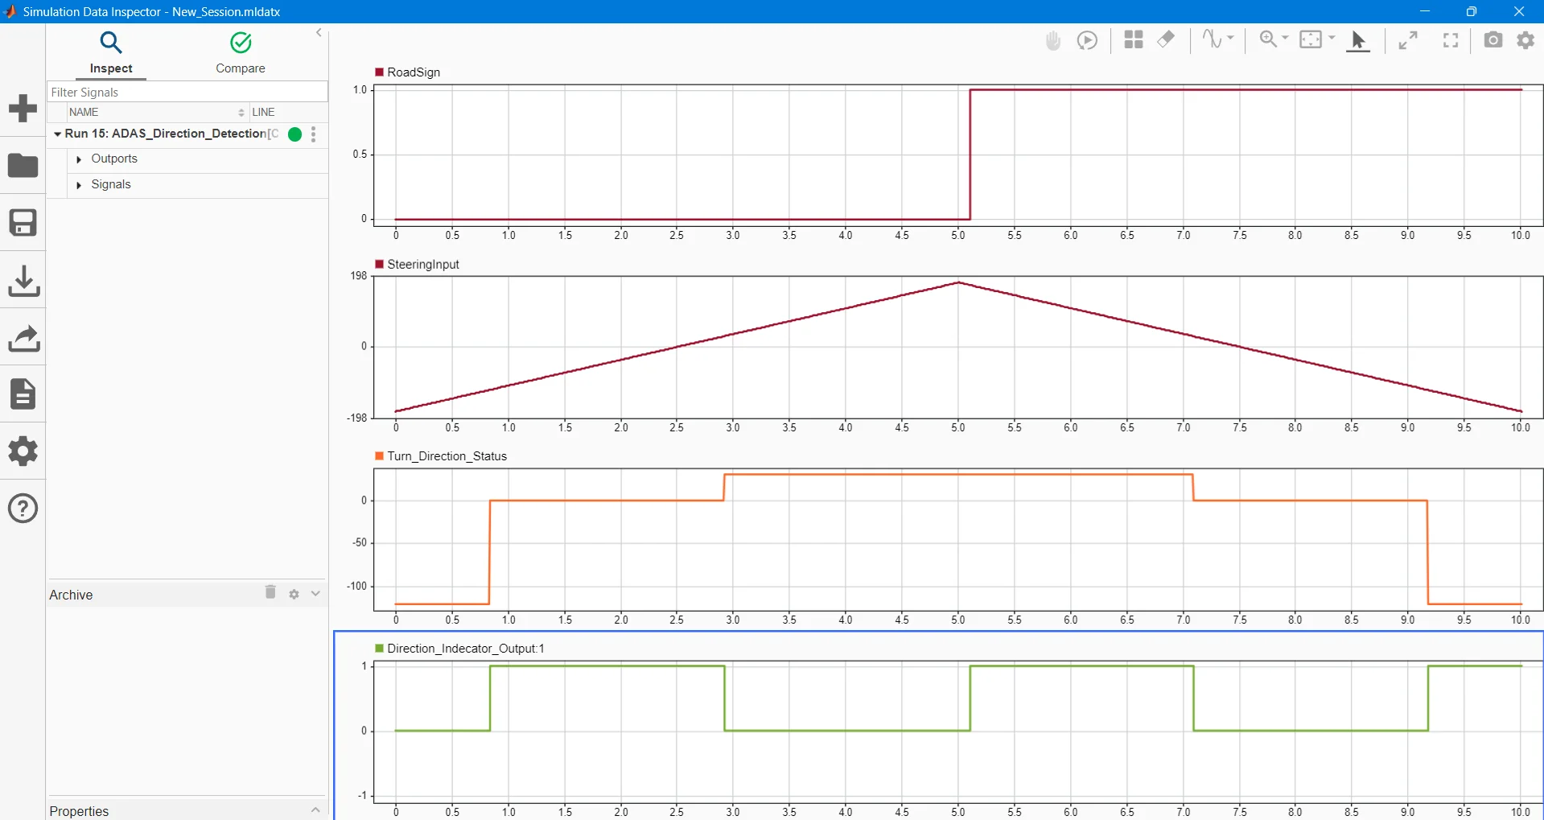
Task: Switch to the Compare tab
Action: click(241, 53)
